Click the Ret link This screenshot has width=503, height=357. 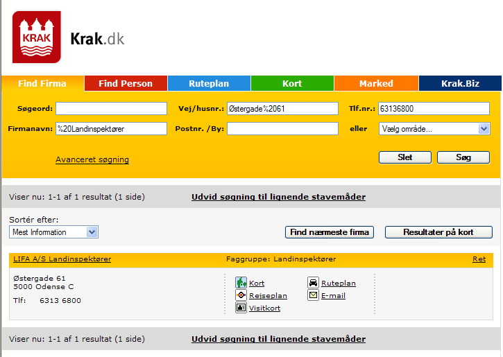point(479,259)
